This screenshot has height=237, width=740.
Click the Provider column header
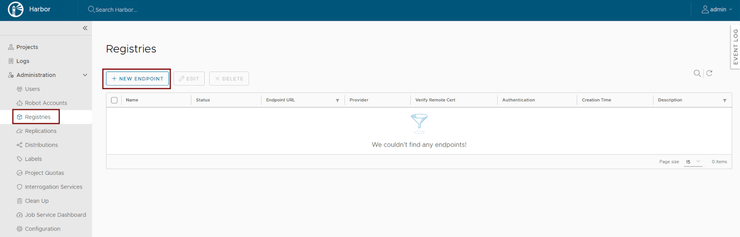pyautogui.click(x=359, y=100)
